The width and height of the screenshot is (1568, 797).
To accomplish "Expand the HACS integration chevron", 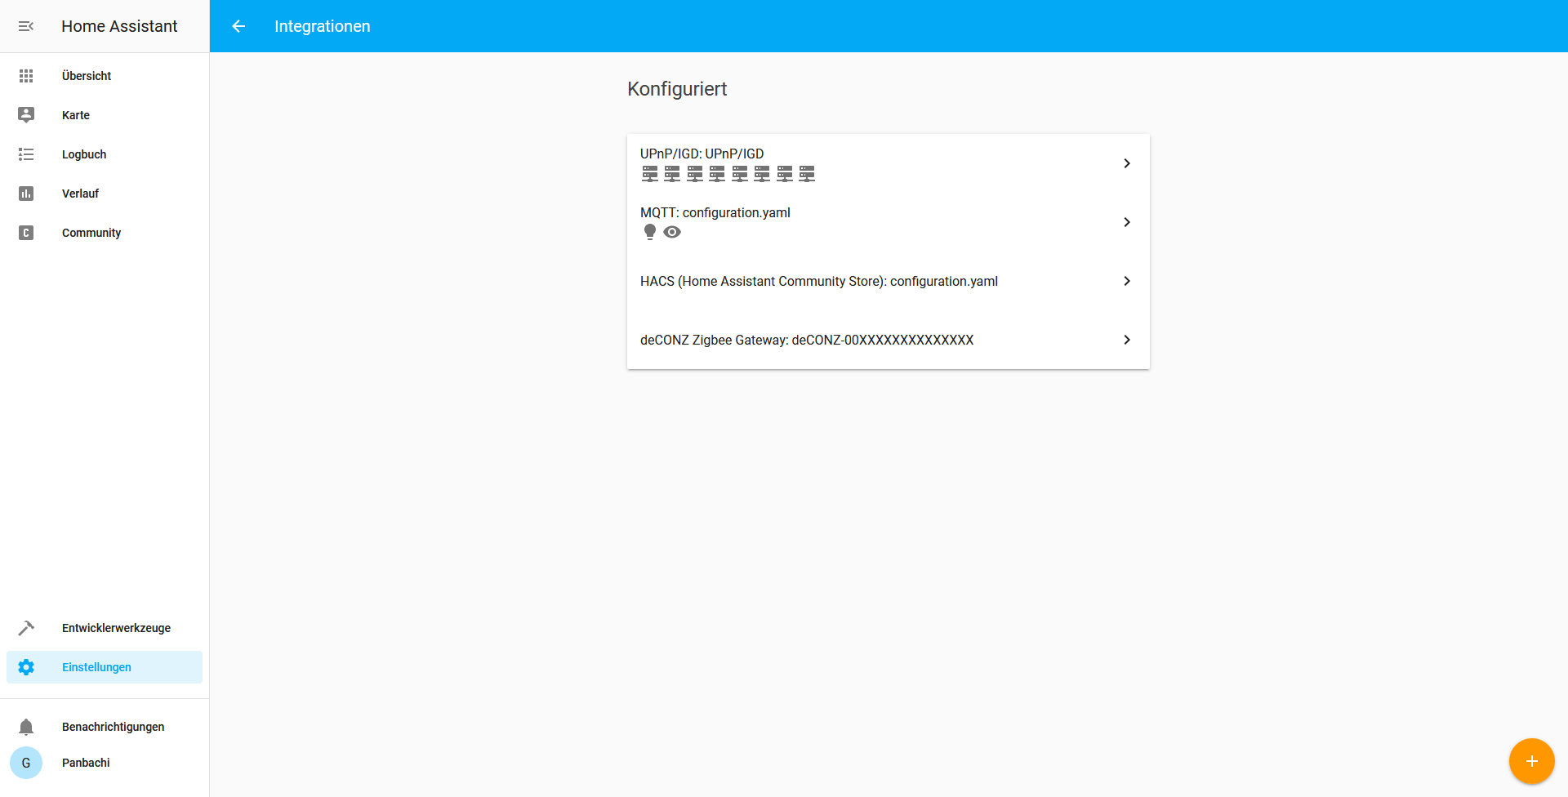I will click(1127, 281).
